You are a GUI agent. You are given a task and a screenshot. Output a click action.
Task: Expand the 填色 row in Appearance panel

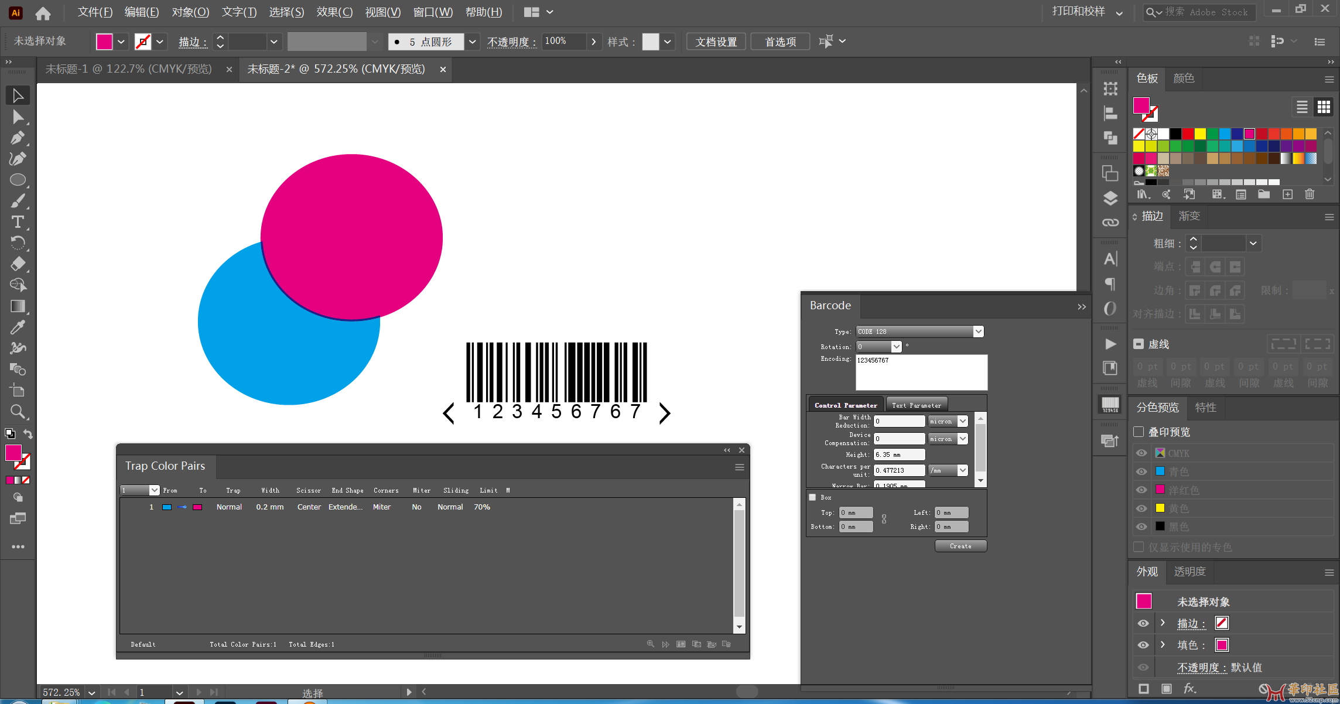coord(1163,645)
